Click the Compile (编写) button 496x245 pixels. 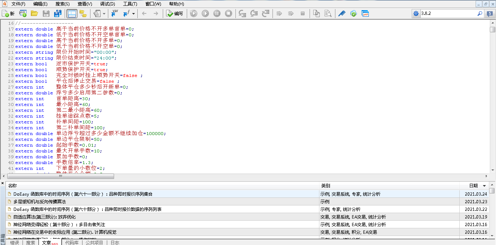(x=175, y=13)
